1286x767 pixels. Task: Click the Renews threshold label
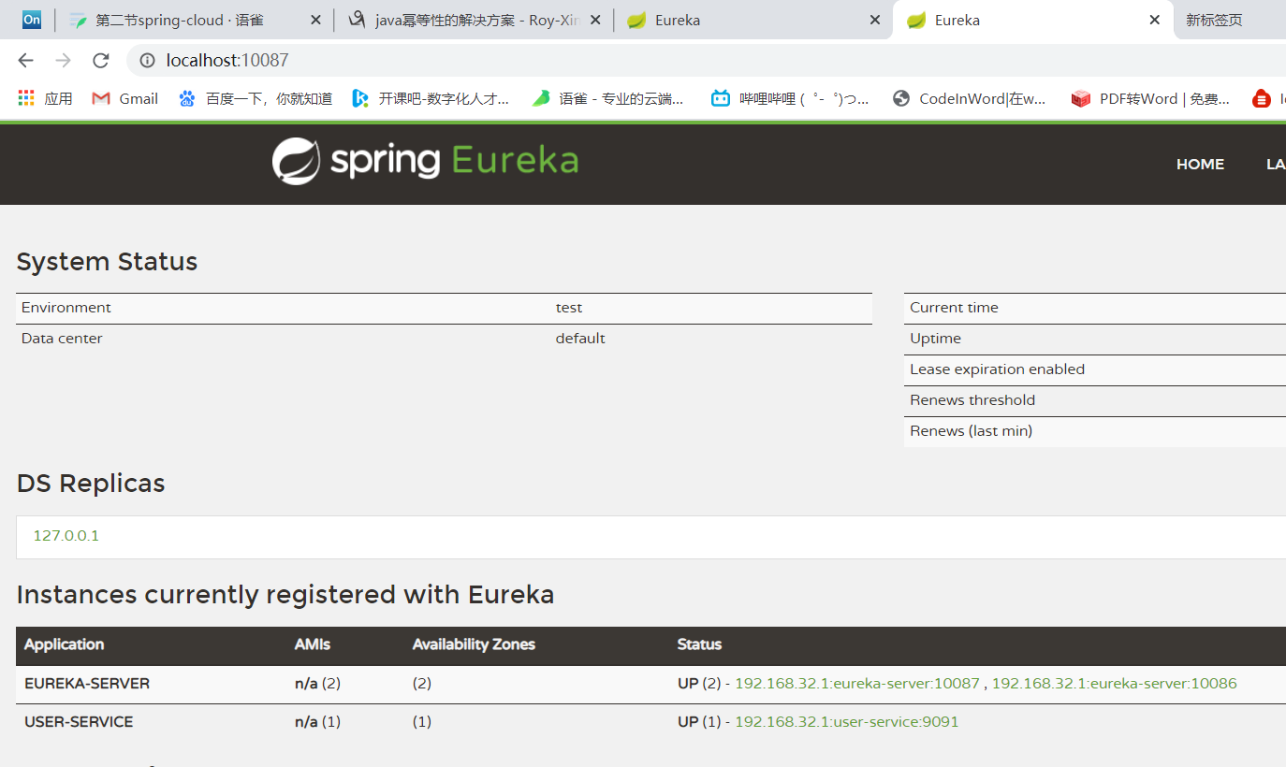point(972,400)
